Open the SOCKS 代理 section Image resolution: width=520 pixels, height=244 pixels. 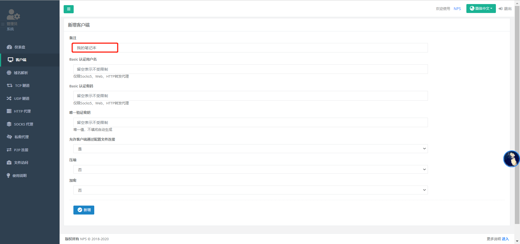pos(23,124)
